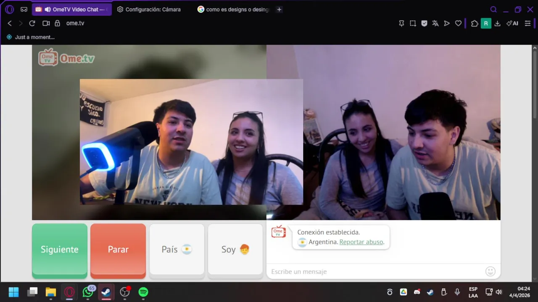Image resolution: width=538 pixels, height=302 pixels.
Task: Click Opera GX taskbar icon
Action: click(x=69, y=292)
